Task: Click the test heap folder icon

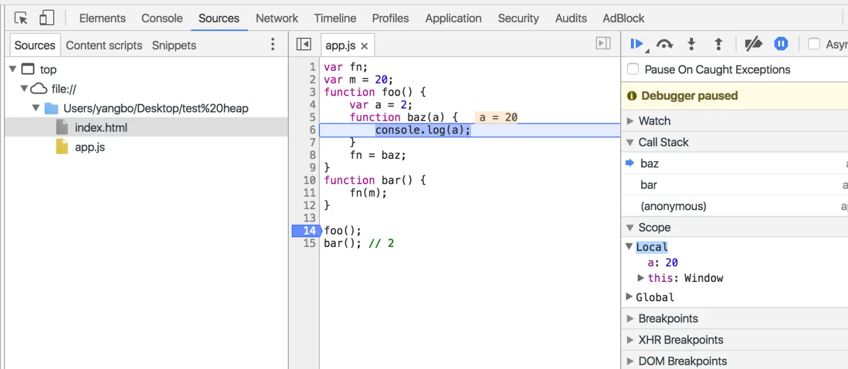Action: [51, 108]
